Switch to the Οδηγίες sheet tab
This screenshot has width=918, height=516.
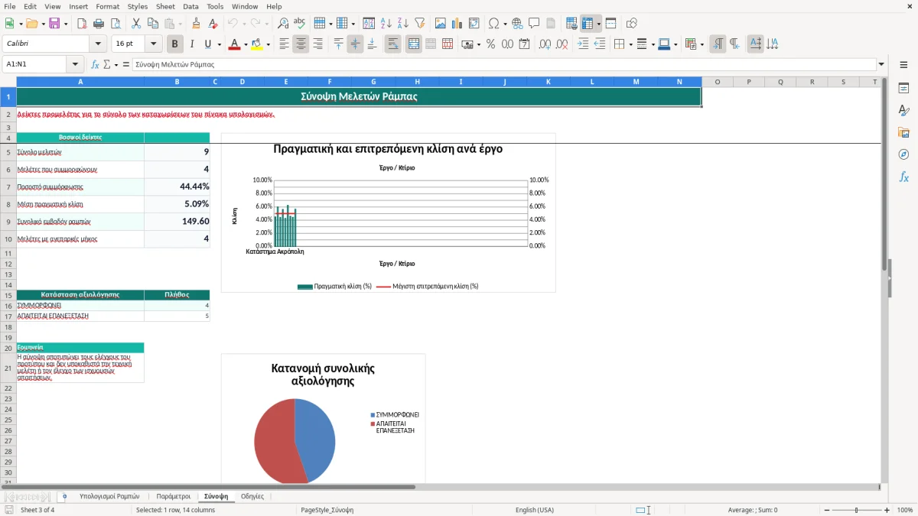point(252,496)
